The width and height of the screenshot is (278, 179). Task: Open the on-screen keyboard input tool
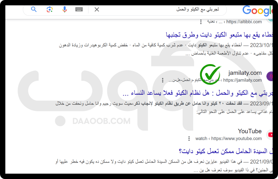(x=79, y=9)
